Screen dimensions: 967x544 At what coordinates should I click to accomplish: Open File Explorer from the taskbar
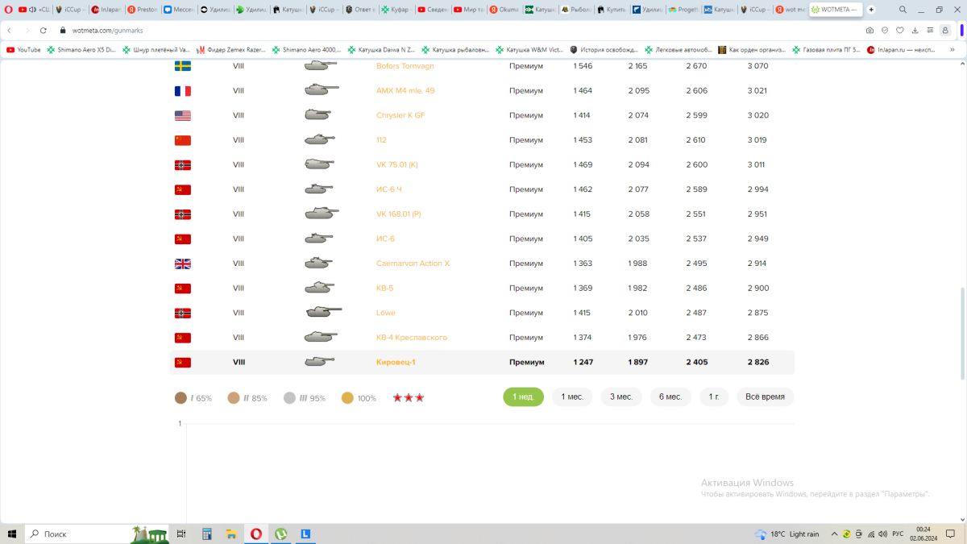click(231, 534)
